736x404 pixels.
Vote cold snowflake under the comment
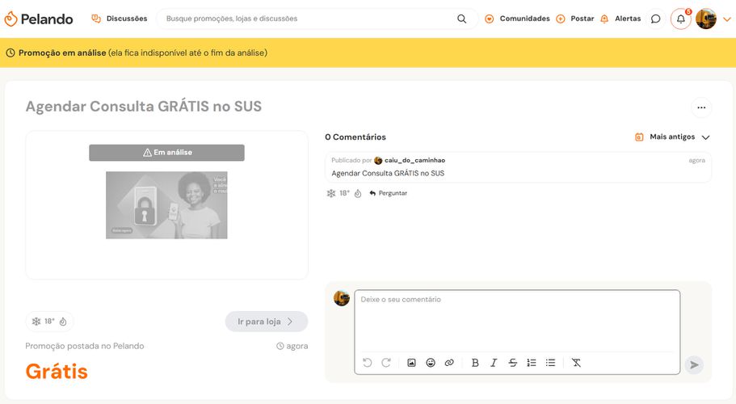point(331,193)
